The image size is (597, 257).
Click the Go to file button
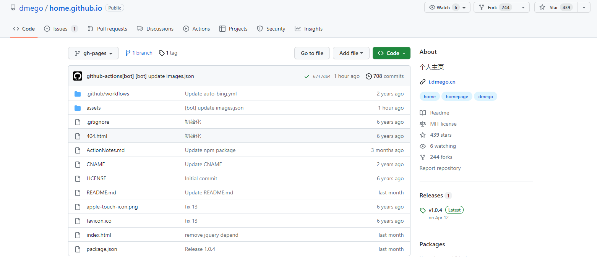[x=312, y=53]
